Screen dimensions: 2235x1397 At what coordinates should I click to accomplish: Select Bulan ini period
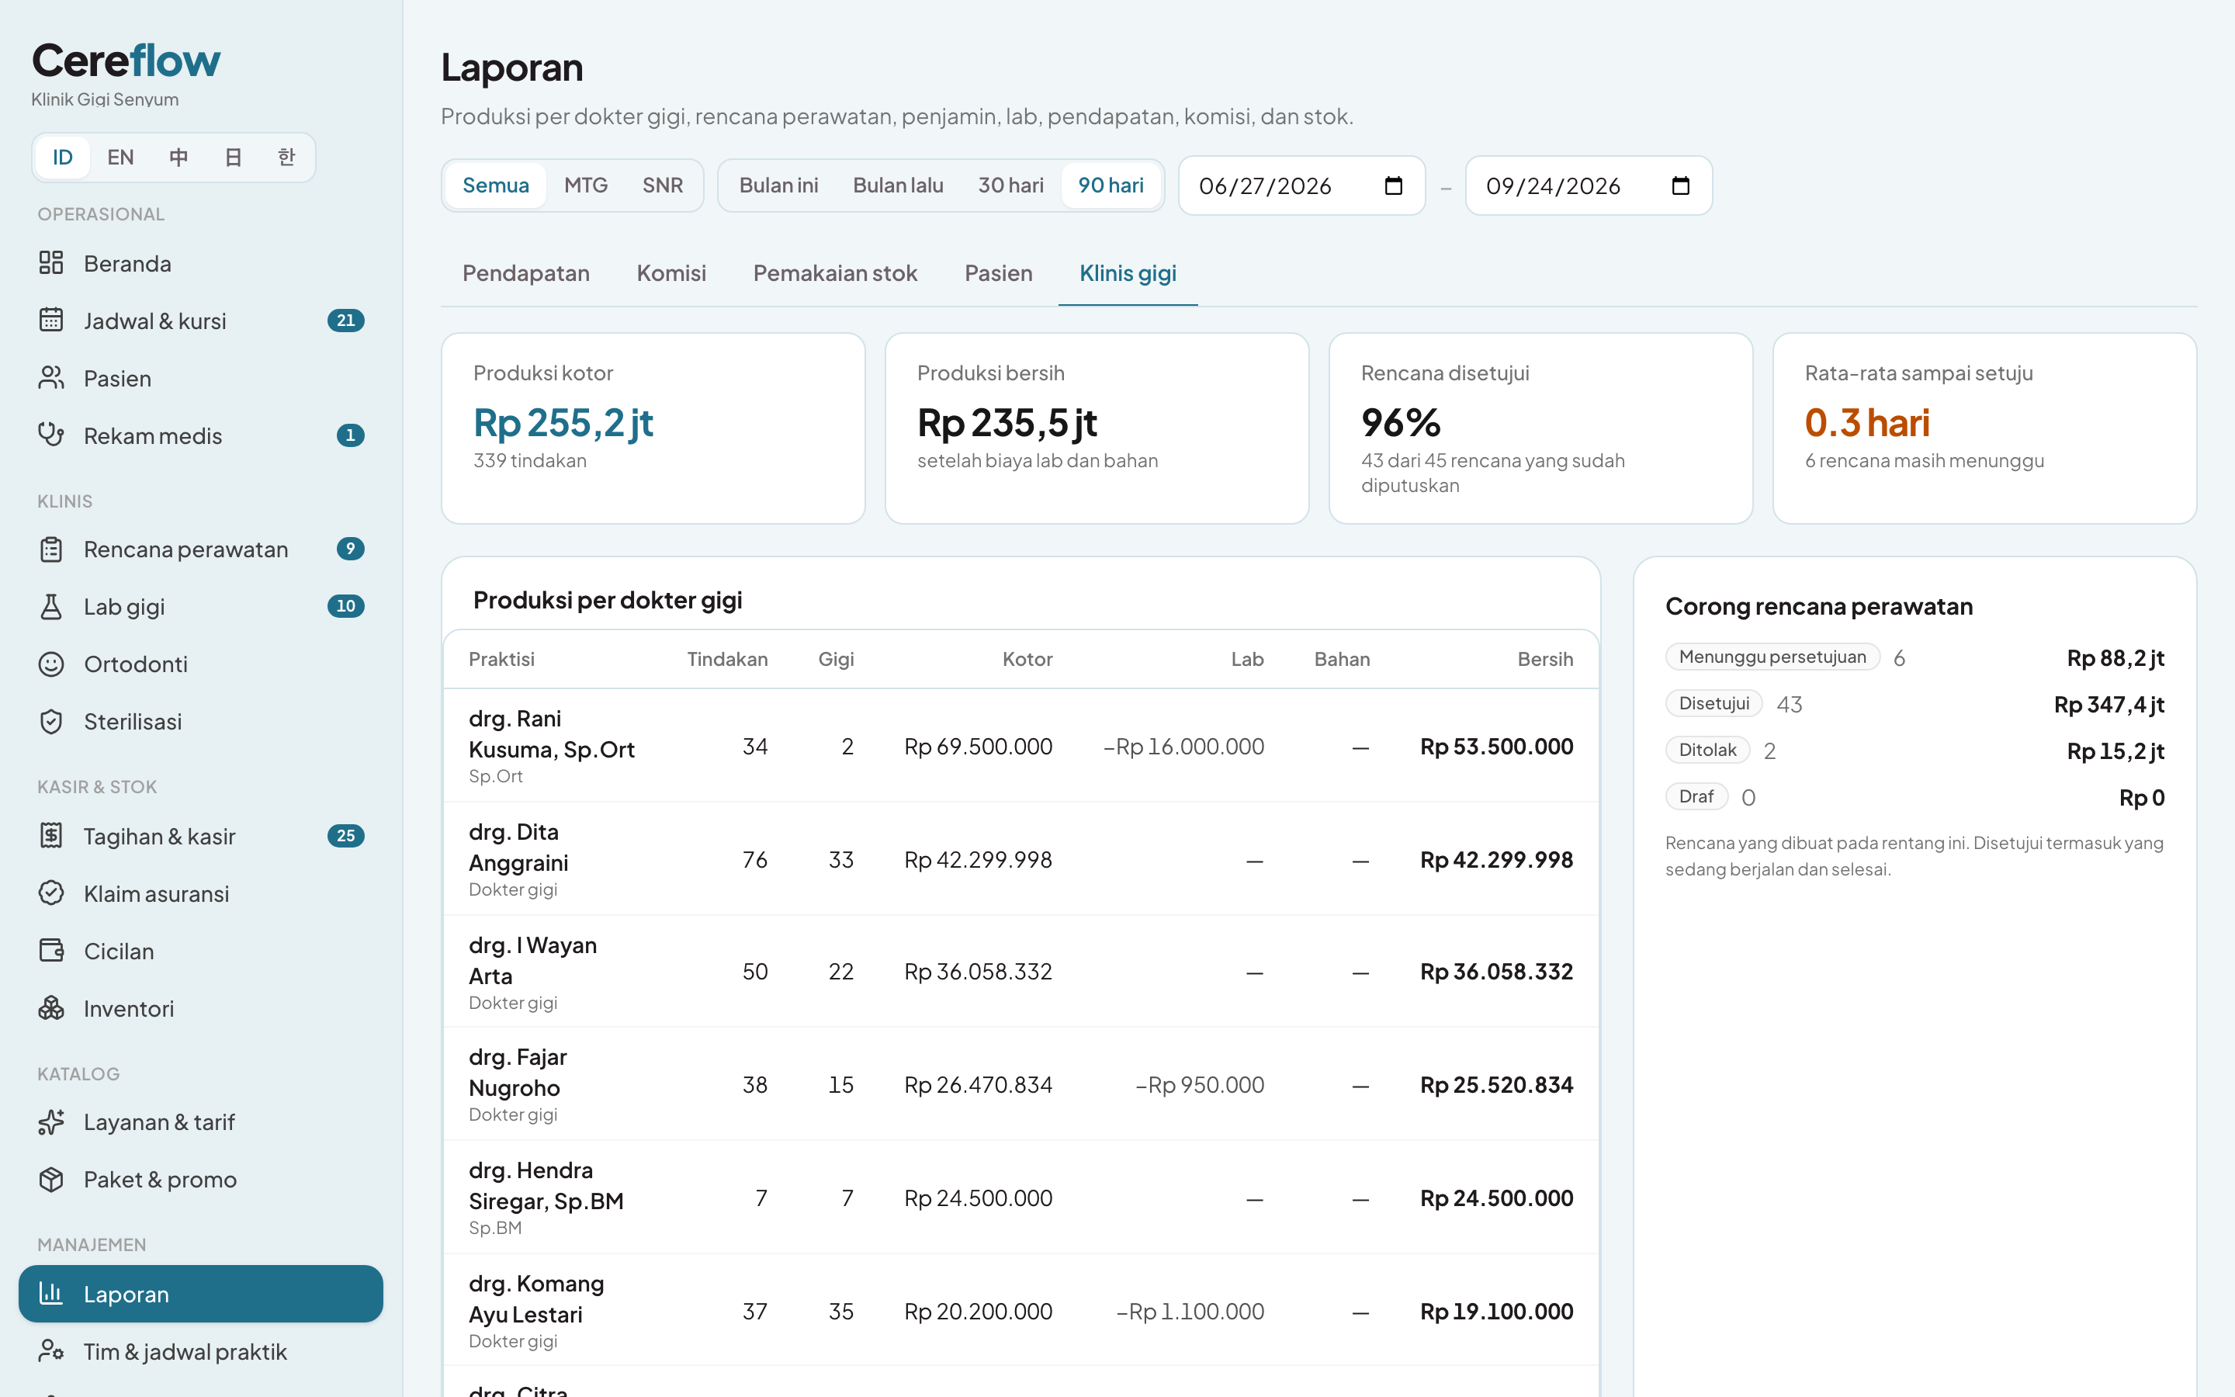tap(778, 185)
